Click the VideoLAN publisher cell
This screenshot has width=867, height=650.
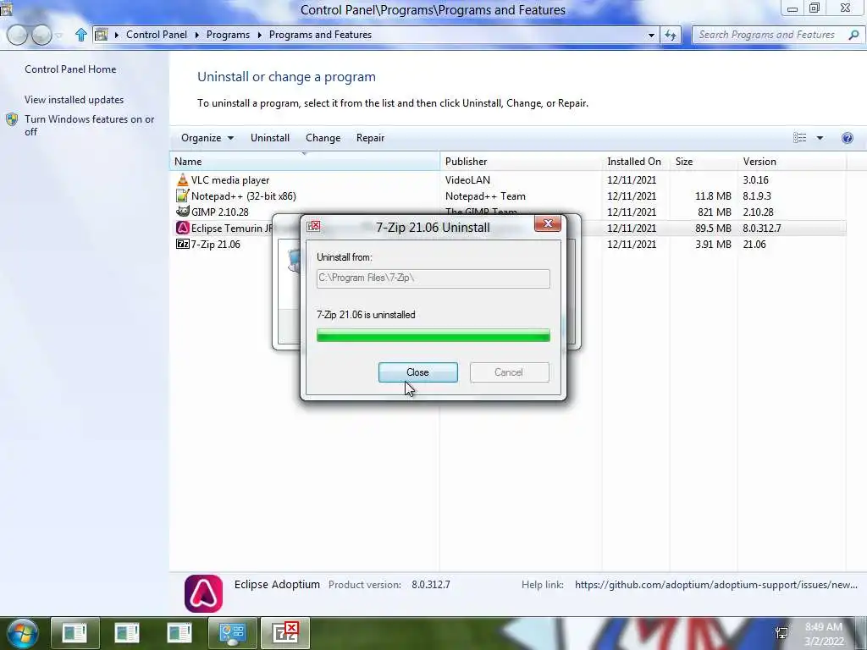[467, 179]
